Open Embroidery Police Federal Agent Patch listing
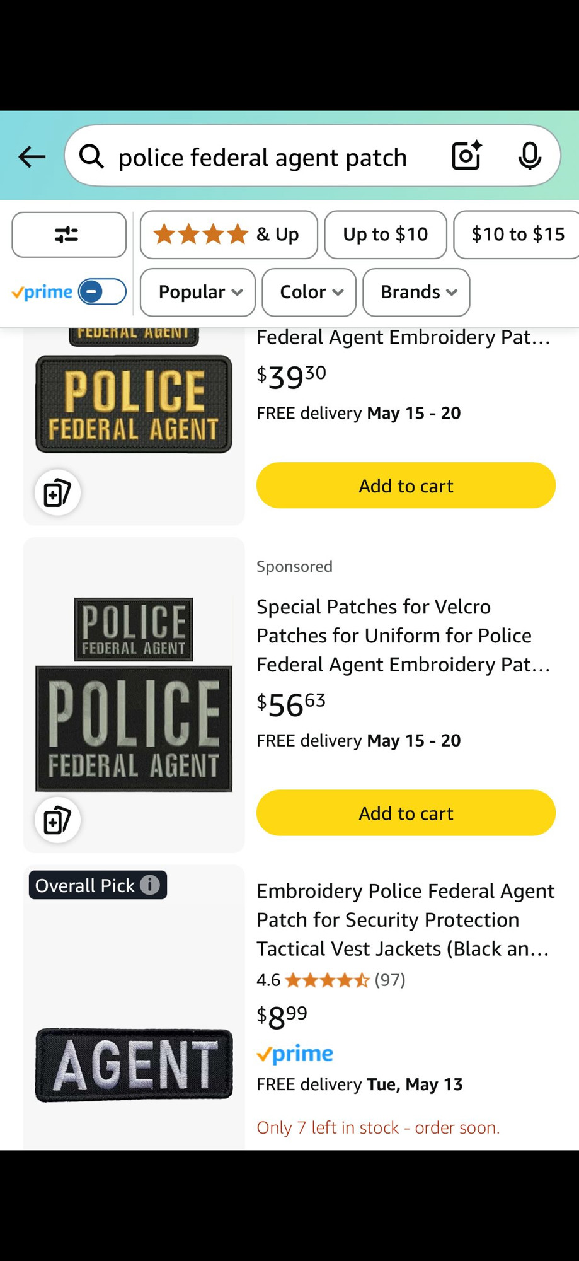Screen dimensions: 579x1261 pyautogui.click(x=406, y=919)
